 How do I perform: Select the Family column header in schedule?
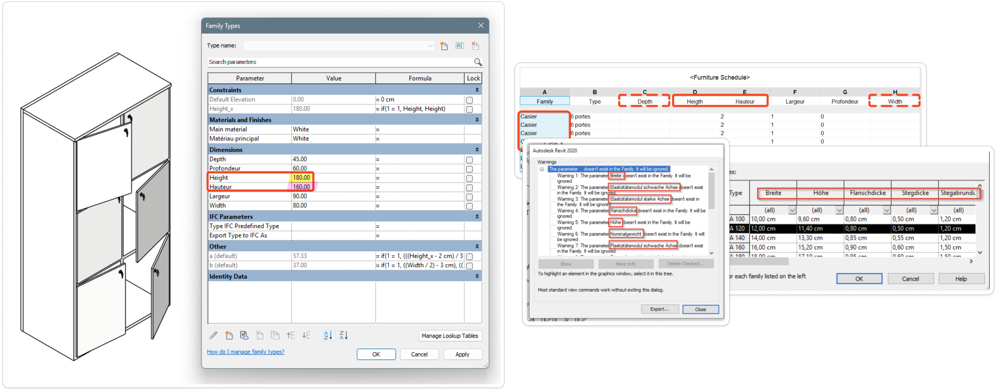[x=544, y=102]
